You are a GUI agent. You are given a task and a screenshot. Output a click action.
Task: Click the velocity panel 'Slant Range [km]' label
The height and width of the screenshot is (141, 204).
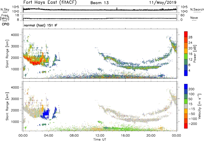pyautogui.click(x=7, y=106)
